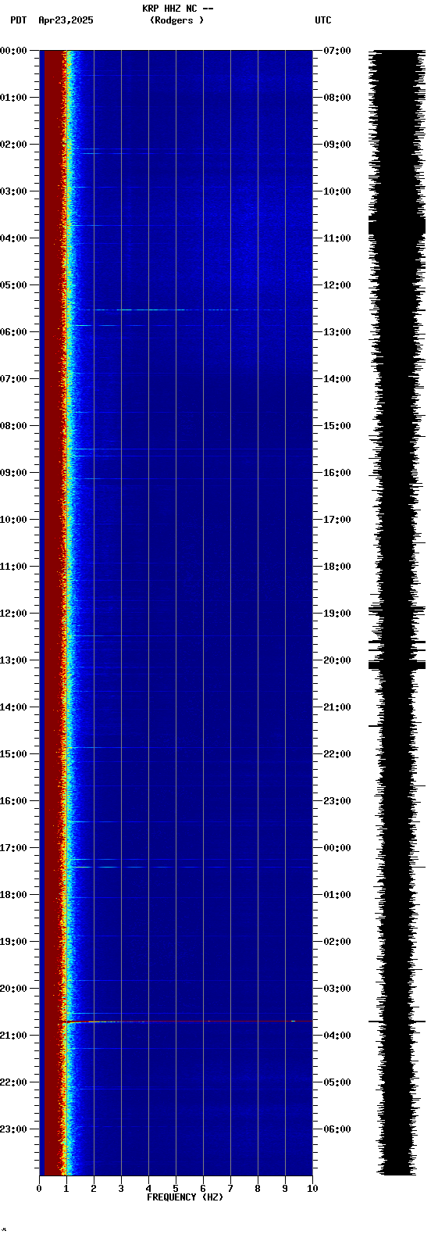The height and width of the screenshot is (1238, 431).
Task: Click the 10:00 PDT time label on left axis
Action: click(13, 520)
